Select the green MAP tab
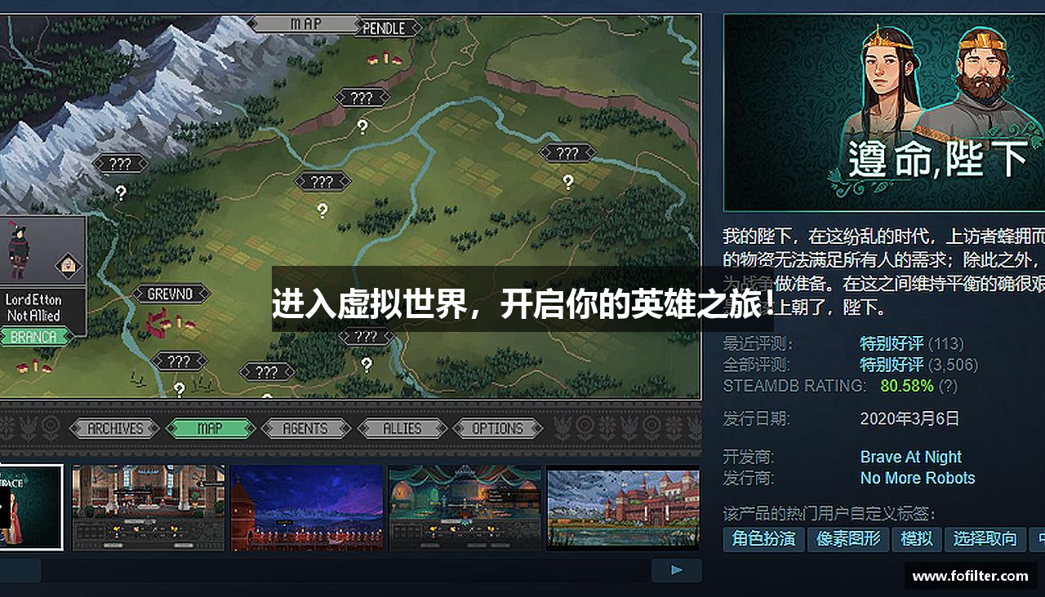Screen dimensions: 1045x597 point(210,428)
